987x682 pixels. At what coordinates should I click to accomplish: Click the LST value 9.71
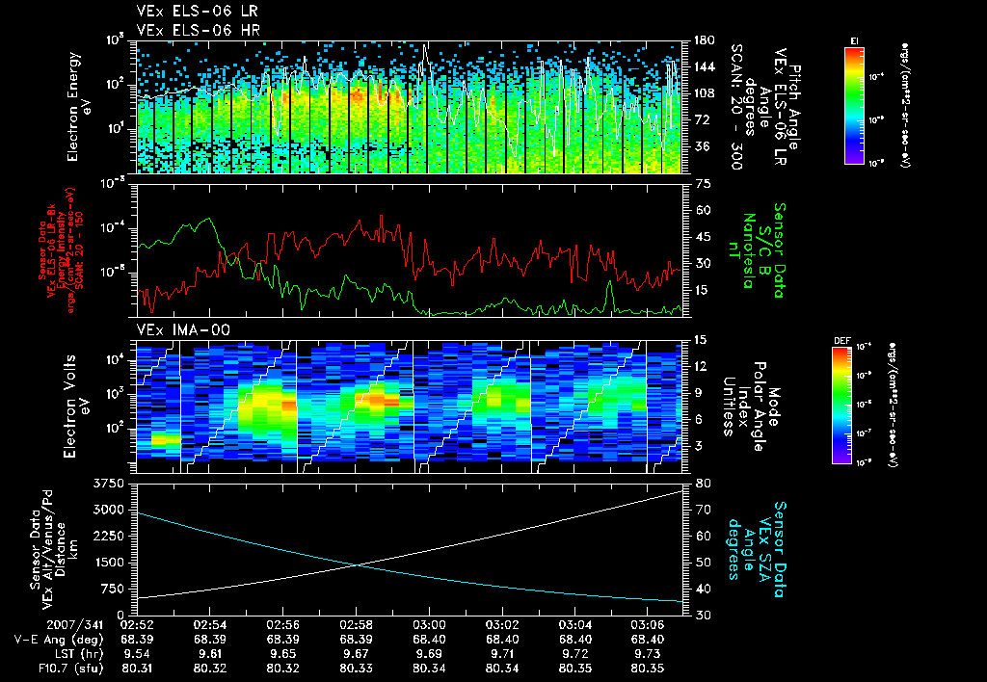[502, 654]
